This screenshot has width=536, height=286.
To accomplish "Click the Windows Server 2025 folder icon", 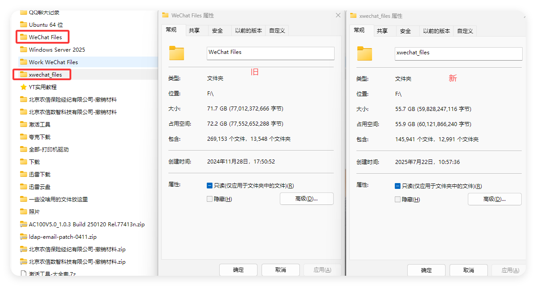I will (x=24, y=49).
